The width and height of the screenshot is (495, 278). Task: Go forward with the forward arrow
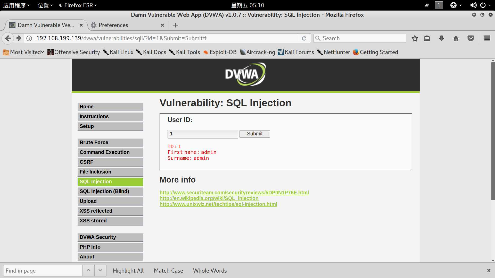click(19, 38)
